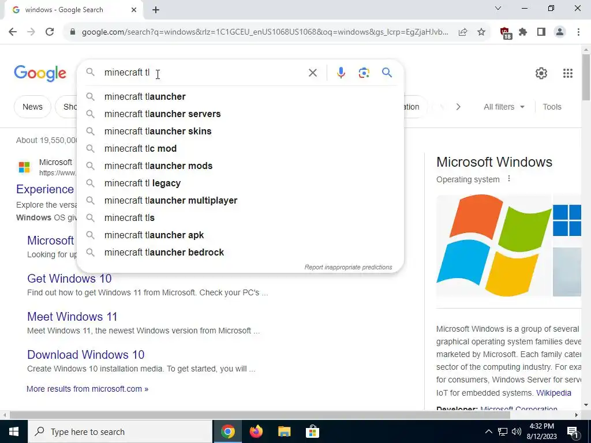Screen dimensions: 591x443
Task: Start voice search with the microphone
Action: pos(341,73)
